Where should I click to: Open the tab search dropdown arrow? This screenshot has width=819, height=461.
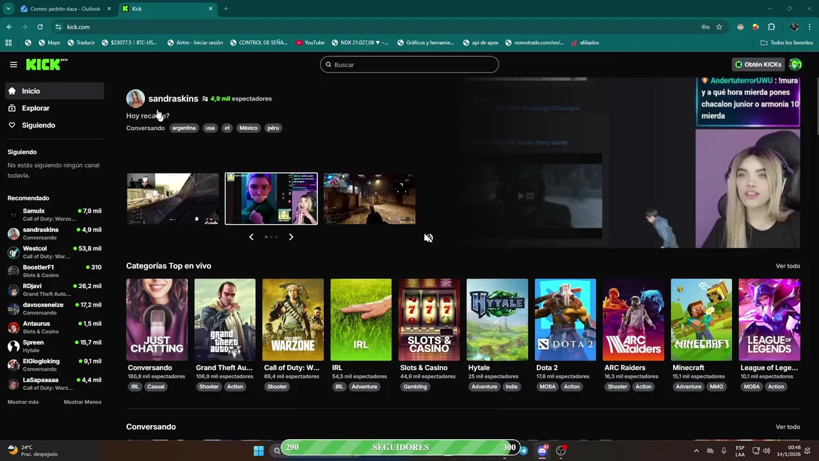coord(8,9)
